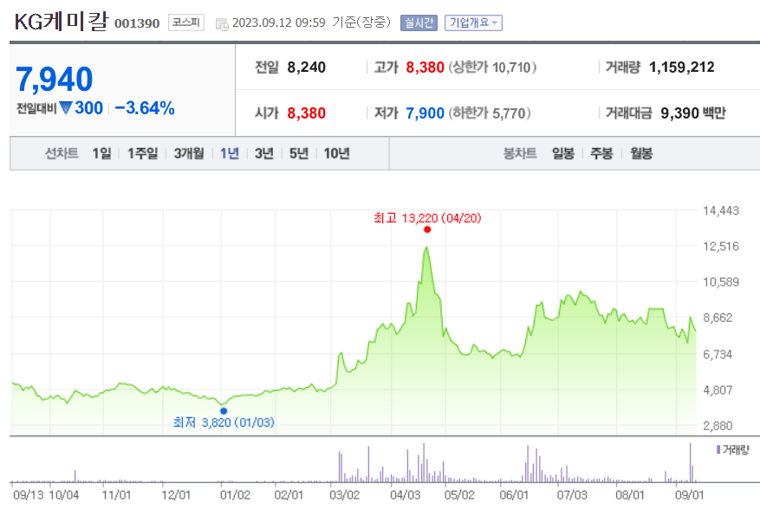Switch to 월봉 monthly candle chart
The height and width of the screenshot is (515, 760).
click(x=641, y=153)
